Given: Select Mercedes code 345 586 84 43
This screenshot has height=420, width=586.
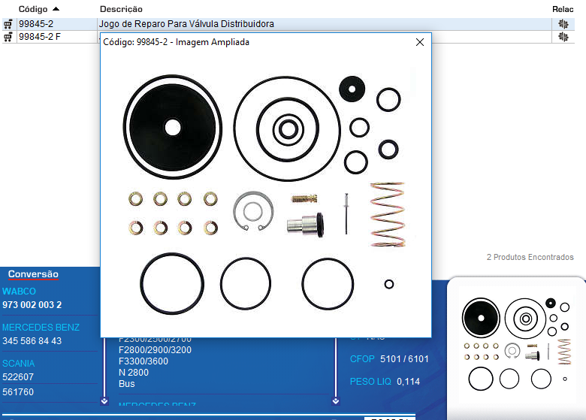Looking at the screenshot, I should tap(32, 341).
